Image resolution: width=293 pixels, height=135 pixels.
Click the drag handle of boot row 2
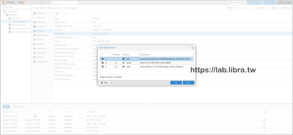(103, 63)
